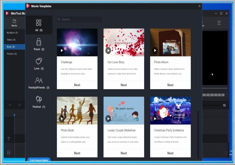The height and width of the screenshot is (165, 235).
Task: Click the redo arrow in MiniTool
Action: pyautogui.click(x=19, y=105)
